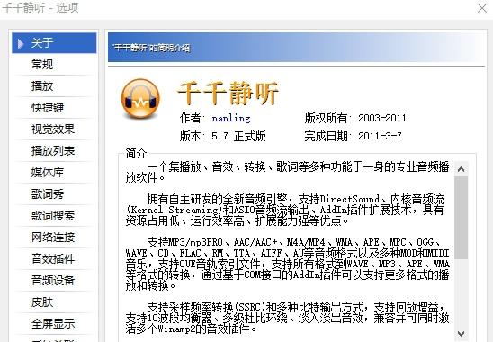Screen dimensions: 493x342
Task: Click the 千千静听 title logo text
Action: 229,93
